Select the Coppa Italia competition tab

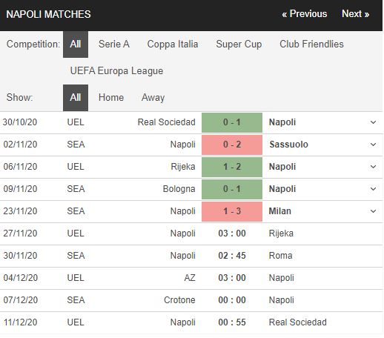[173, 44]
